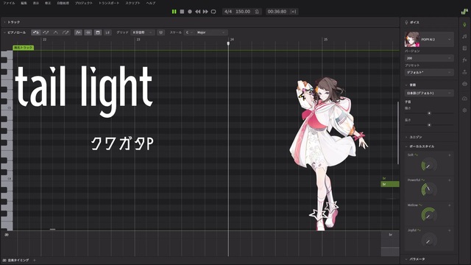Pause playback with the green pause button

pyautogui.click(x=174, y=12)
